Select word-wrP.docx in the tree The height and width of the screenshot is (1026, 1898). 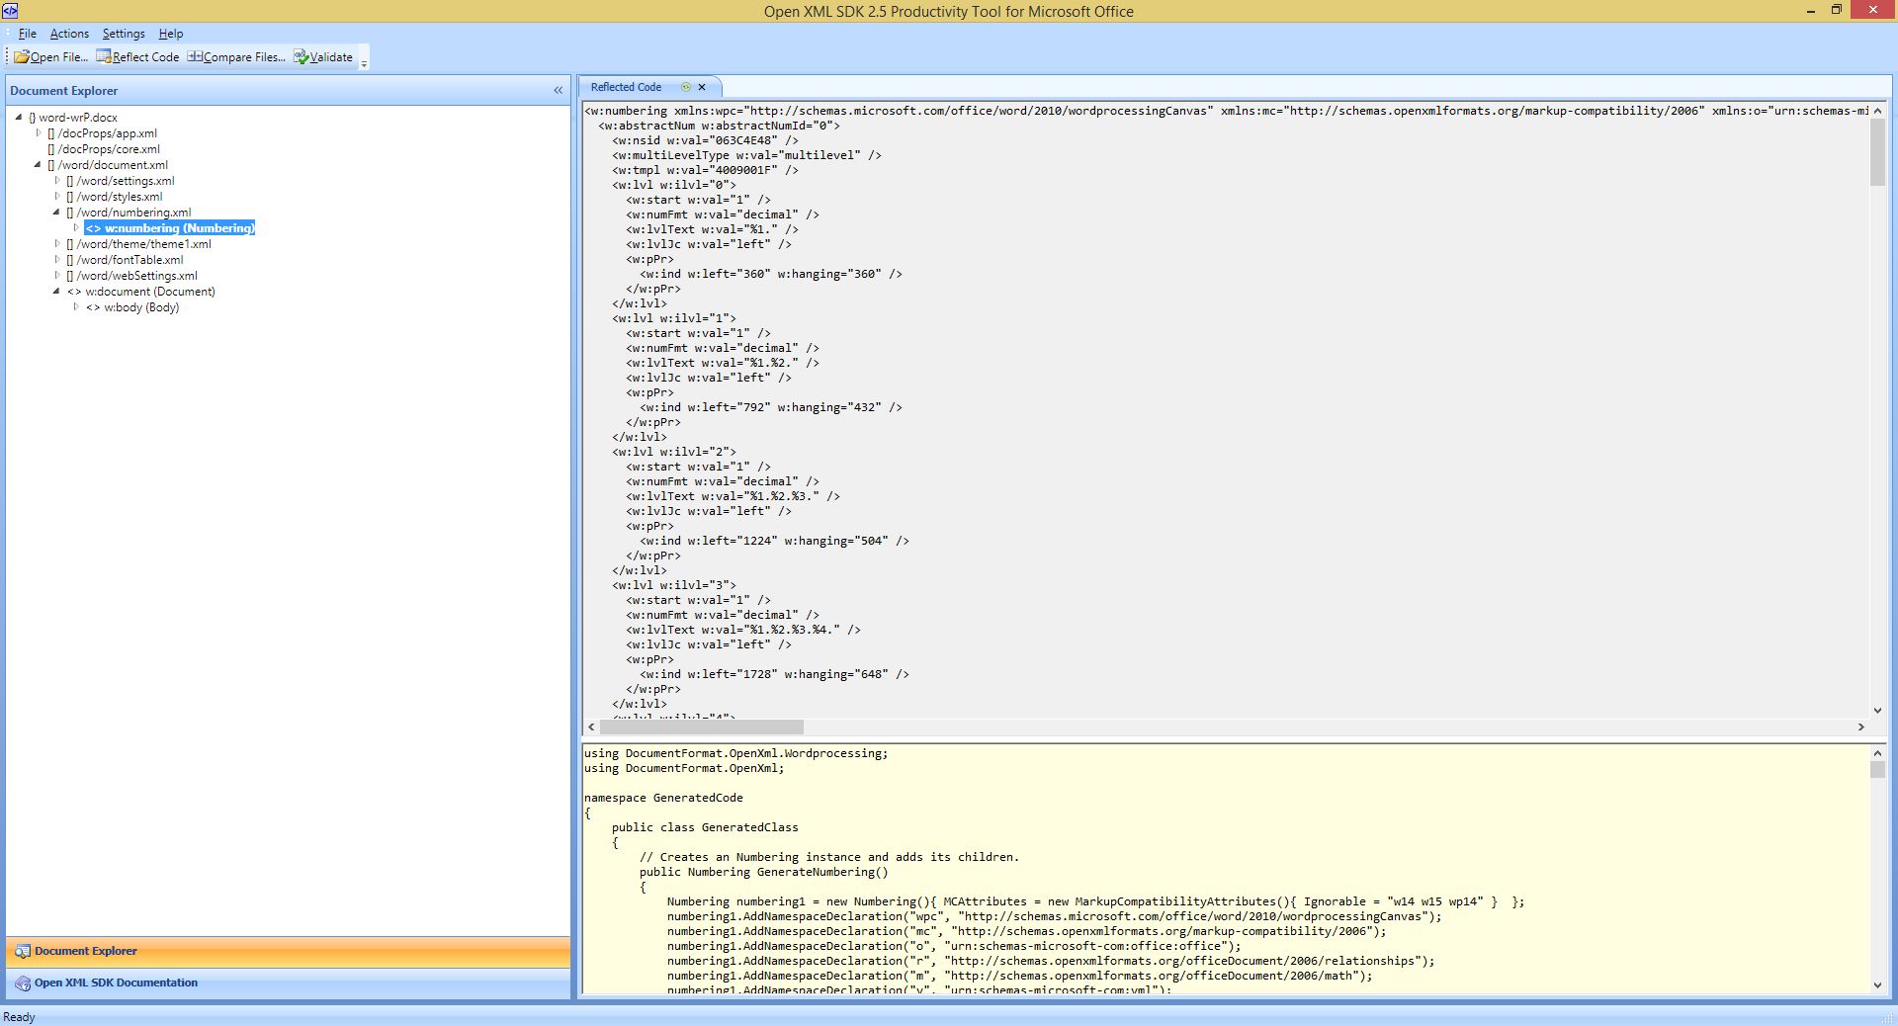coord(73,118)
